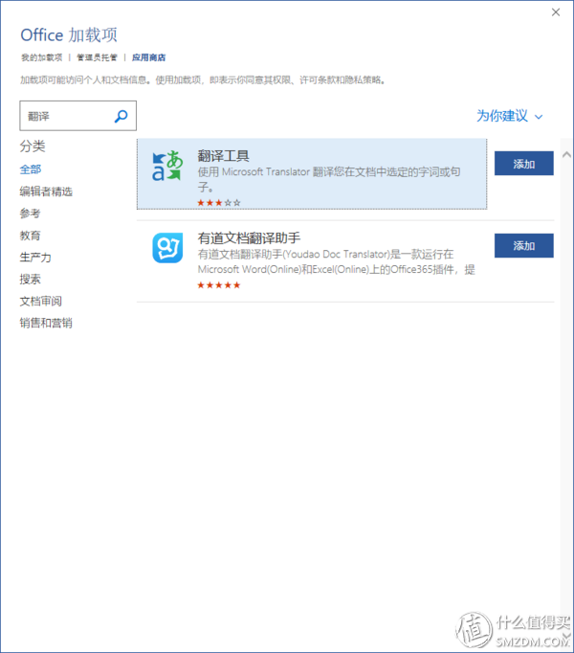The width and height of the screenshot is (574, 653).
Task: Click the 翻译工具 translator icon
Action: click(x=167, y=166)
